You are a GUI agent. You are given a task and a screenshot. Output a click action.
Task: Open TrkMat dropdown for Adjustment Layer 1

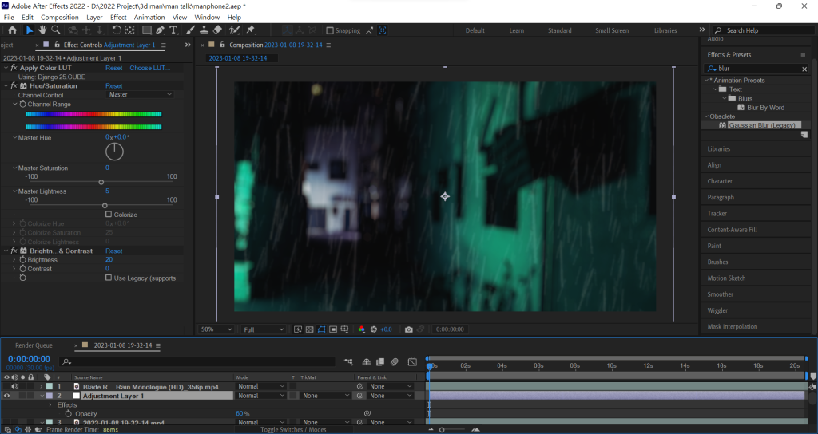pos(326,396)
